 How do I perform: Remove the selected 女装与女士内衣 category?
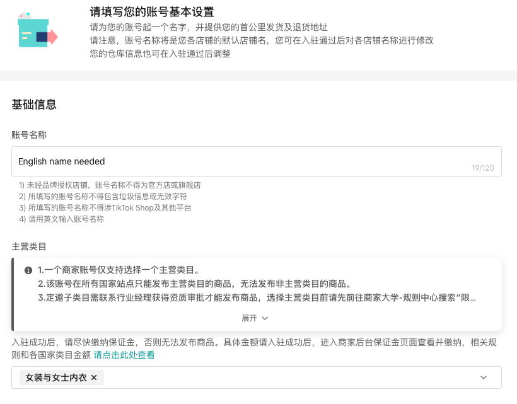tap(93, 378)
